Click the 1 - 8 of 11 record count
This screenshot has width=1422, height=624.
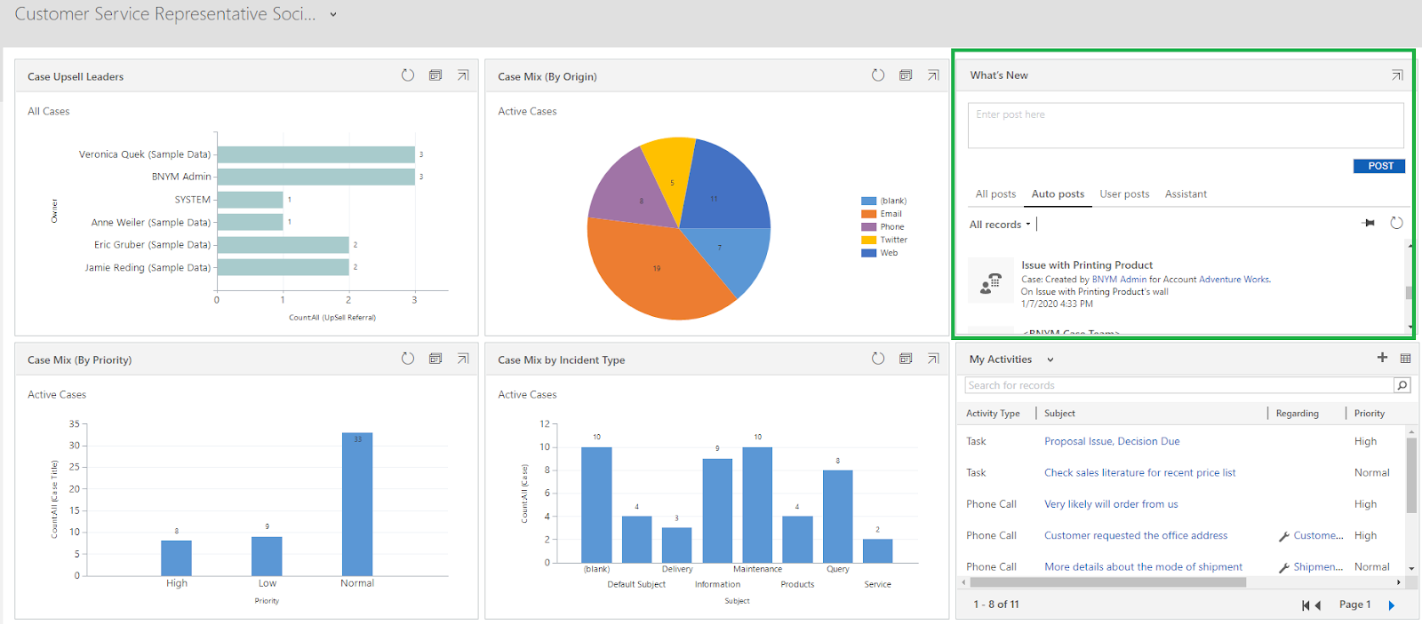996,604
